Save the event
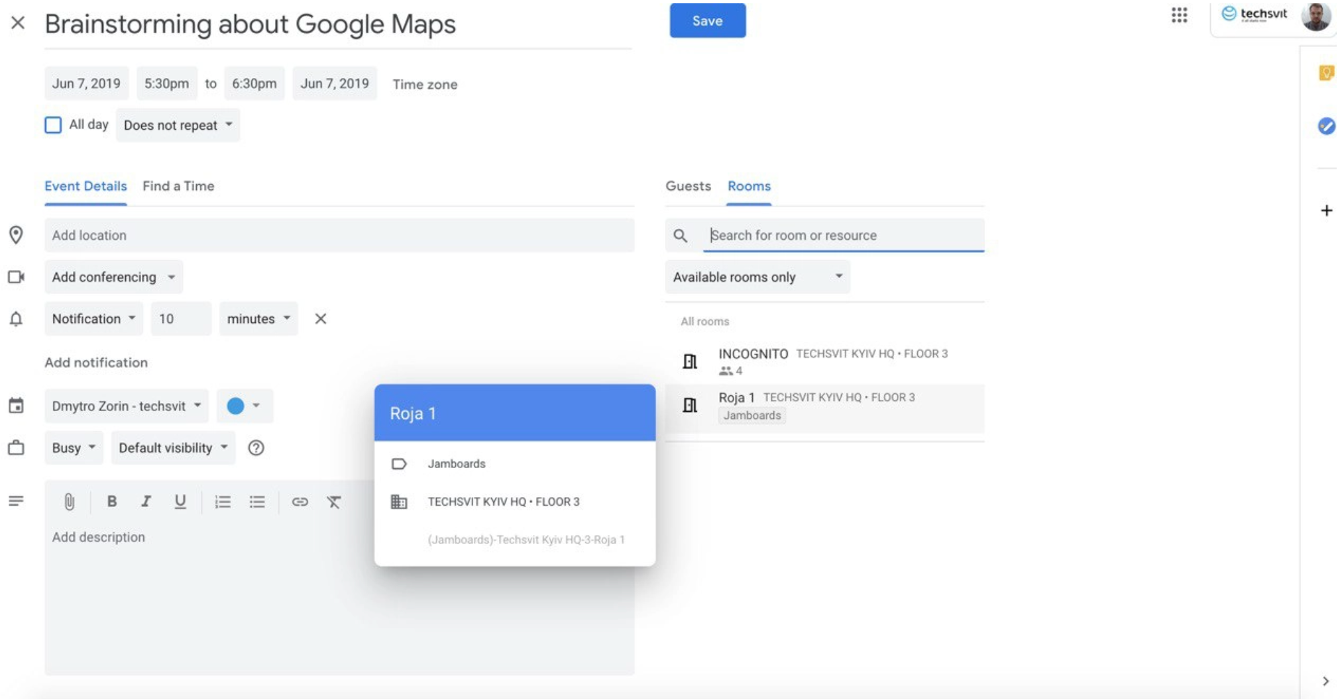Viewport: 1340px width, 699px height. (707, 21)
